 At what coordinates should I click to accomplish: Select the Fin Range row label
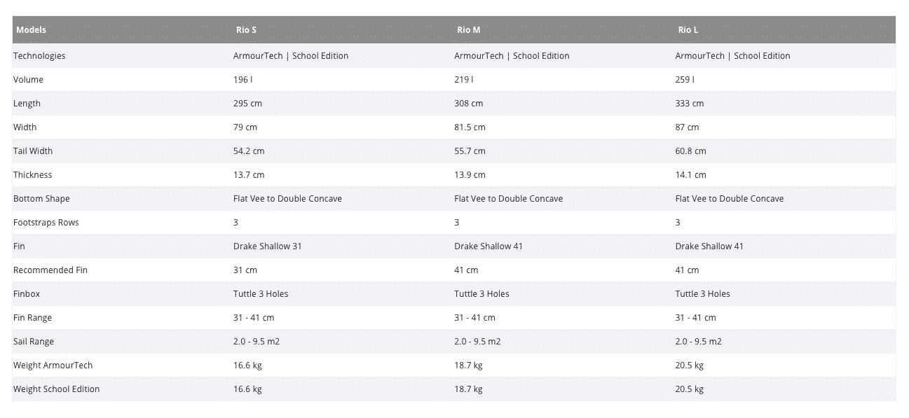(x=32, y=318)
